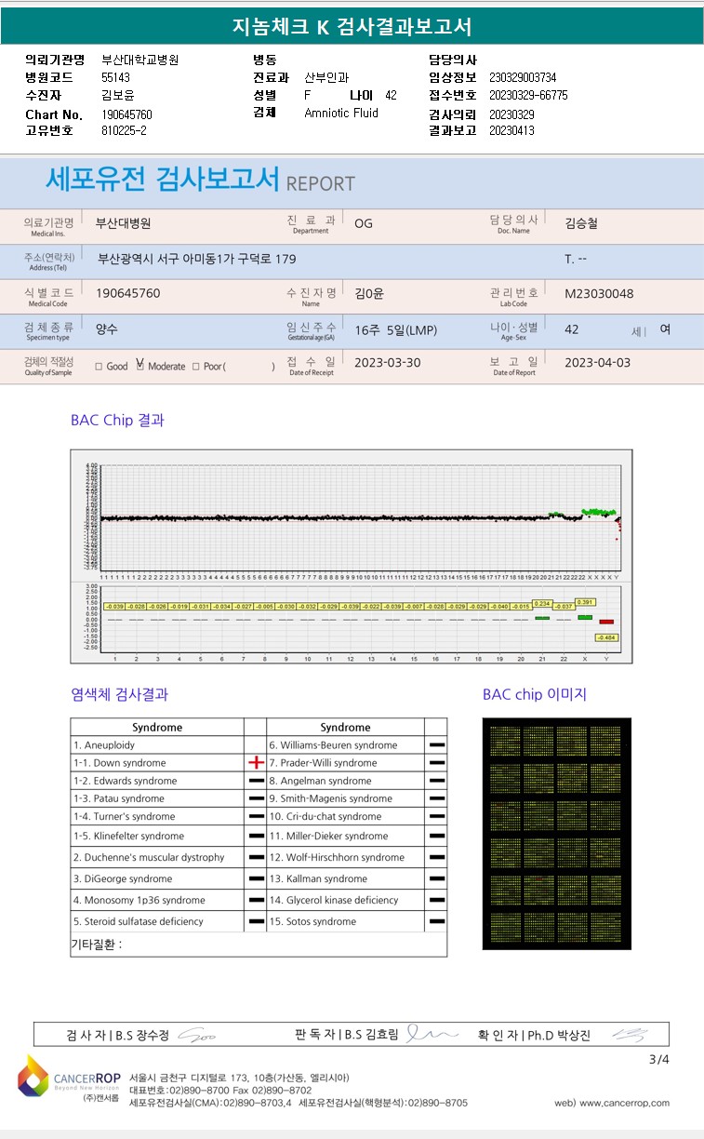The width and height of the screenshot is (704, 1139).
Task: Click the red plus next to Down syndrome
Action: tap(256, 762)
